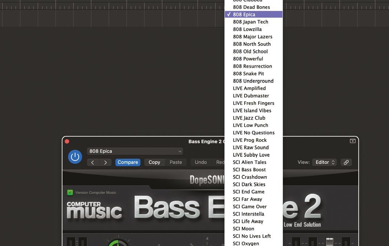Select SCI Crashdown preset

253,177
